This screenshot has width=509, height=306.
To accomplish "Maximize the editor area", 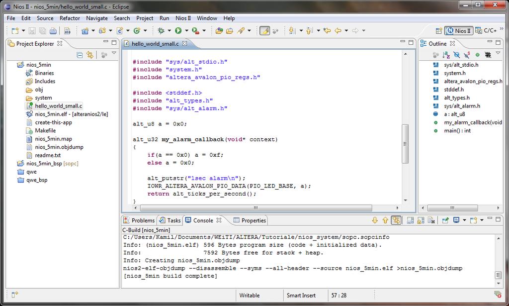I will pyautogui.click(x=411, y=42).
